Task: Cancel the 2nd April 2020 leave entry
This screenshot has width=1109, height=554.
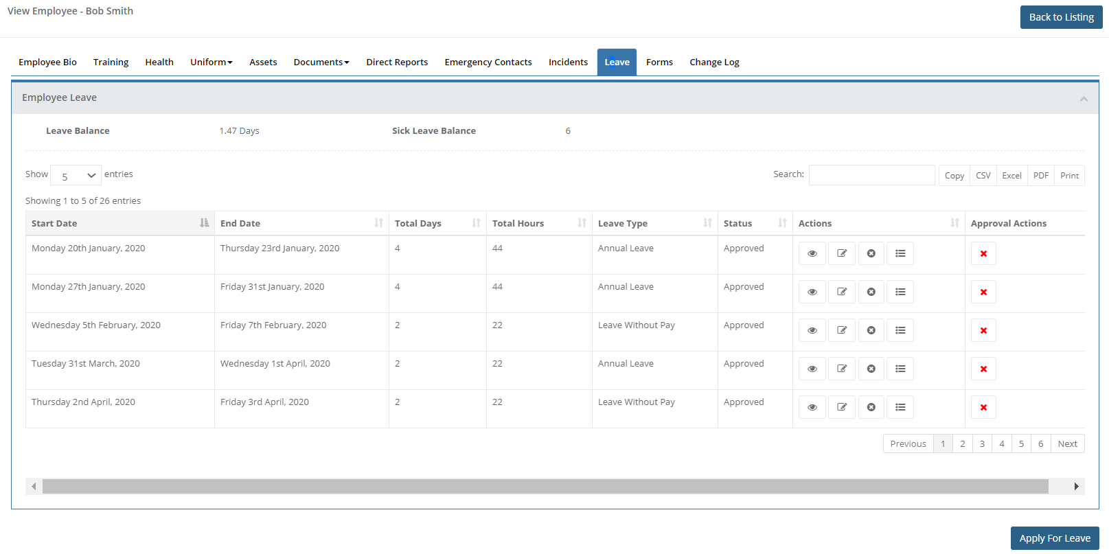Action: [x=871, y=407]
